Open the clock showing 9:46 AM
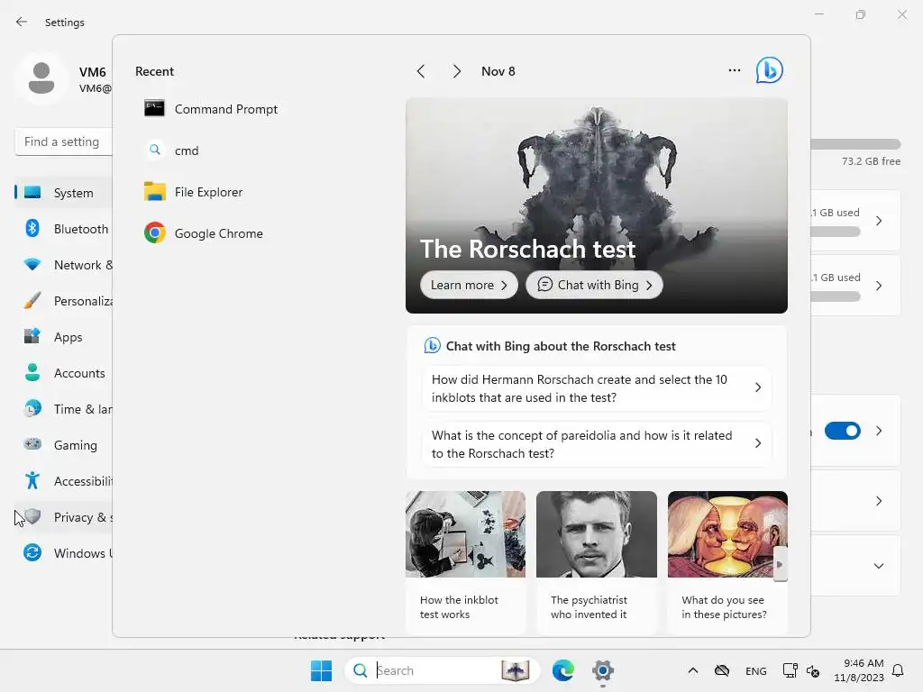 (x=859, y=670)
